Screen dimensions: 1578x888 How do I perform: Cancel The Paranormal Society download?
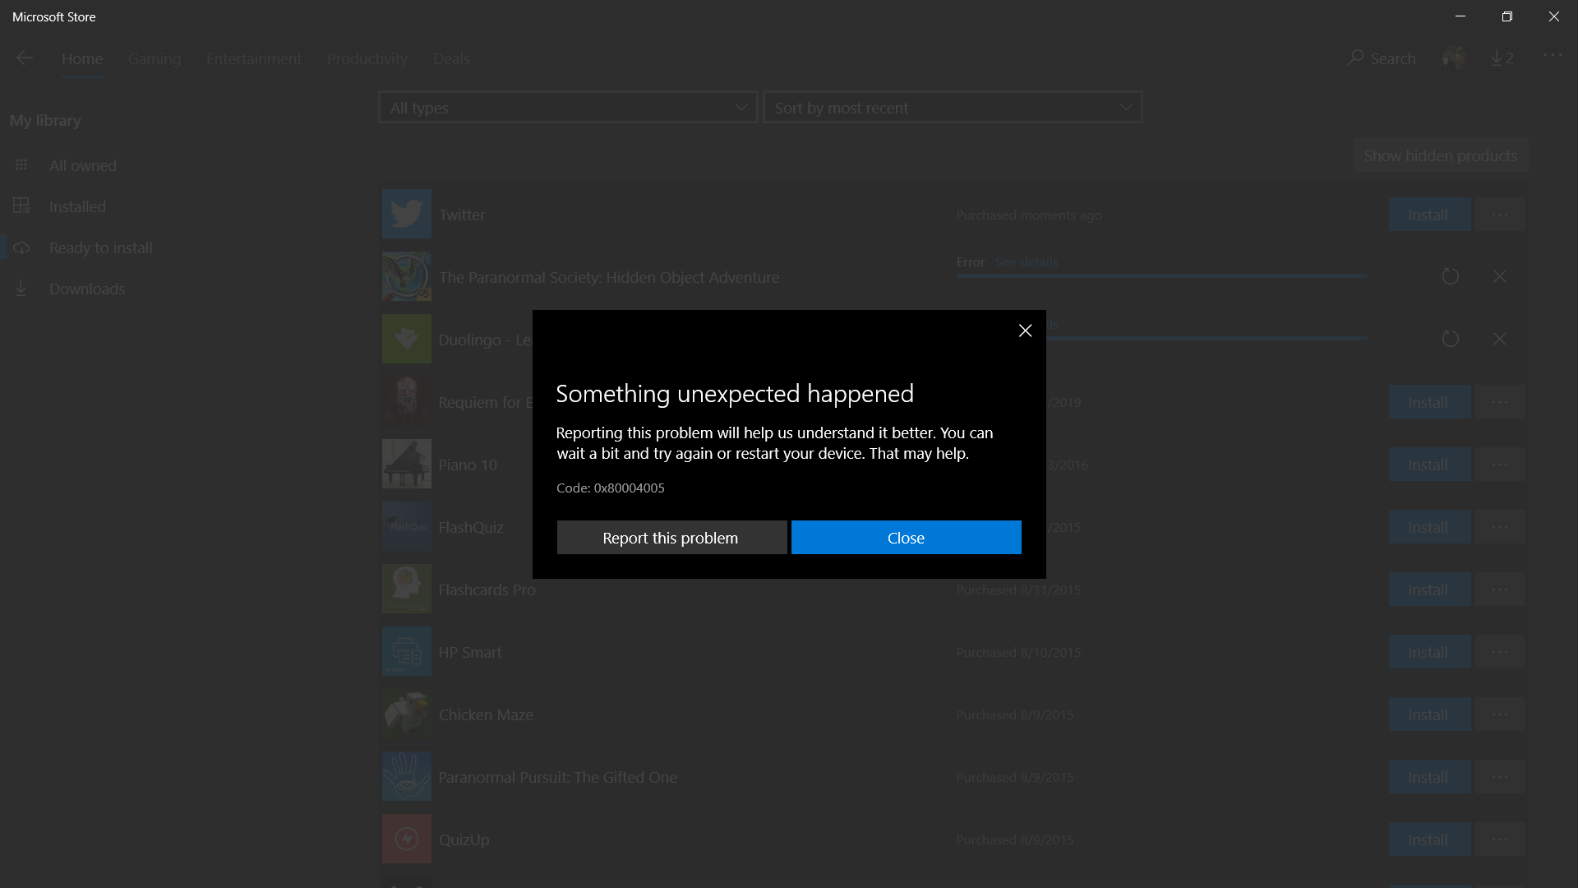click(x=1500, y=276)
